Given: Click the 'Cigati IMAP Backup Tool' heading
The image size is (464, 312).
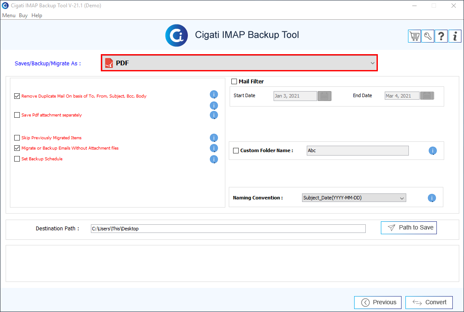Looking at the screenshot, I should 247,35.
